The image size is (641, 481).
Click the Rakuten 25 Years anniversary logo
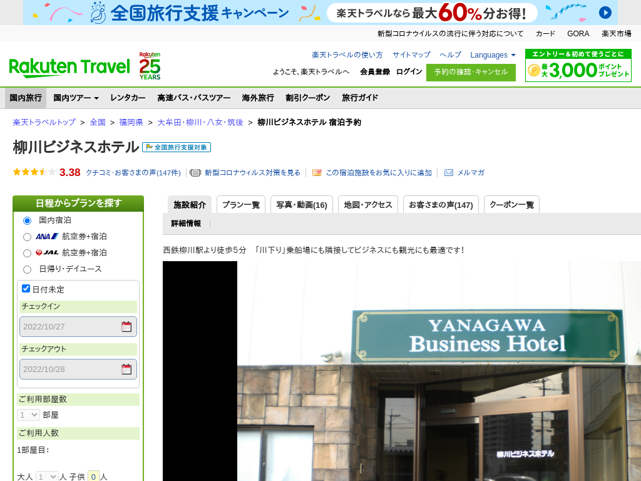[x=150, y=66]
